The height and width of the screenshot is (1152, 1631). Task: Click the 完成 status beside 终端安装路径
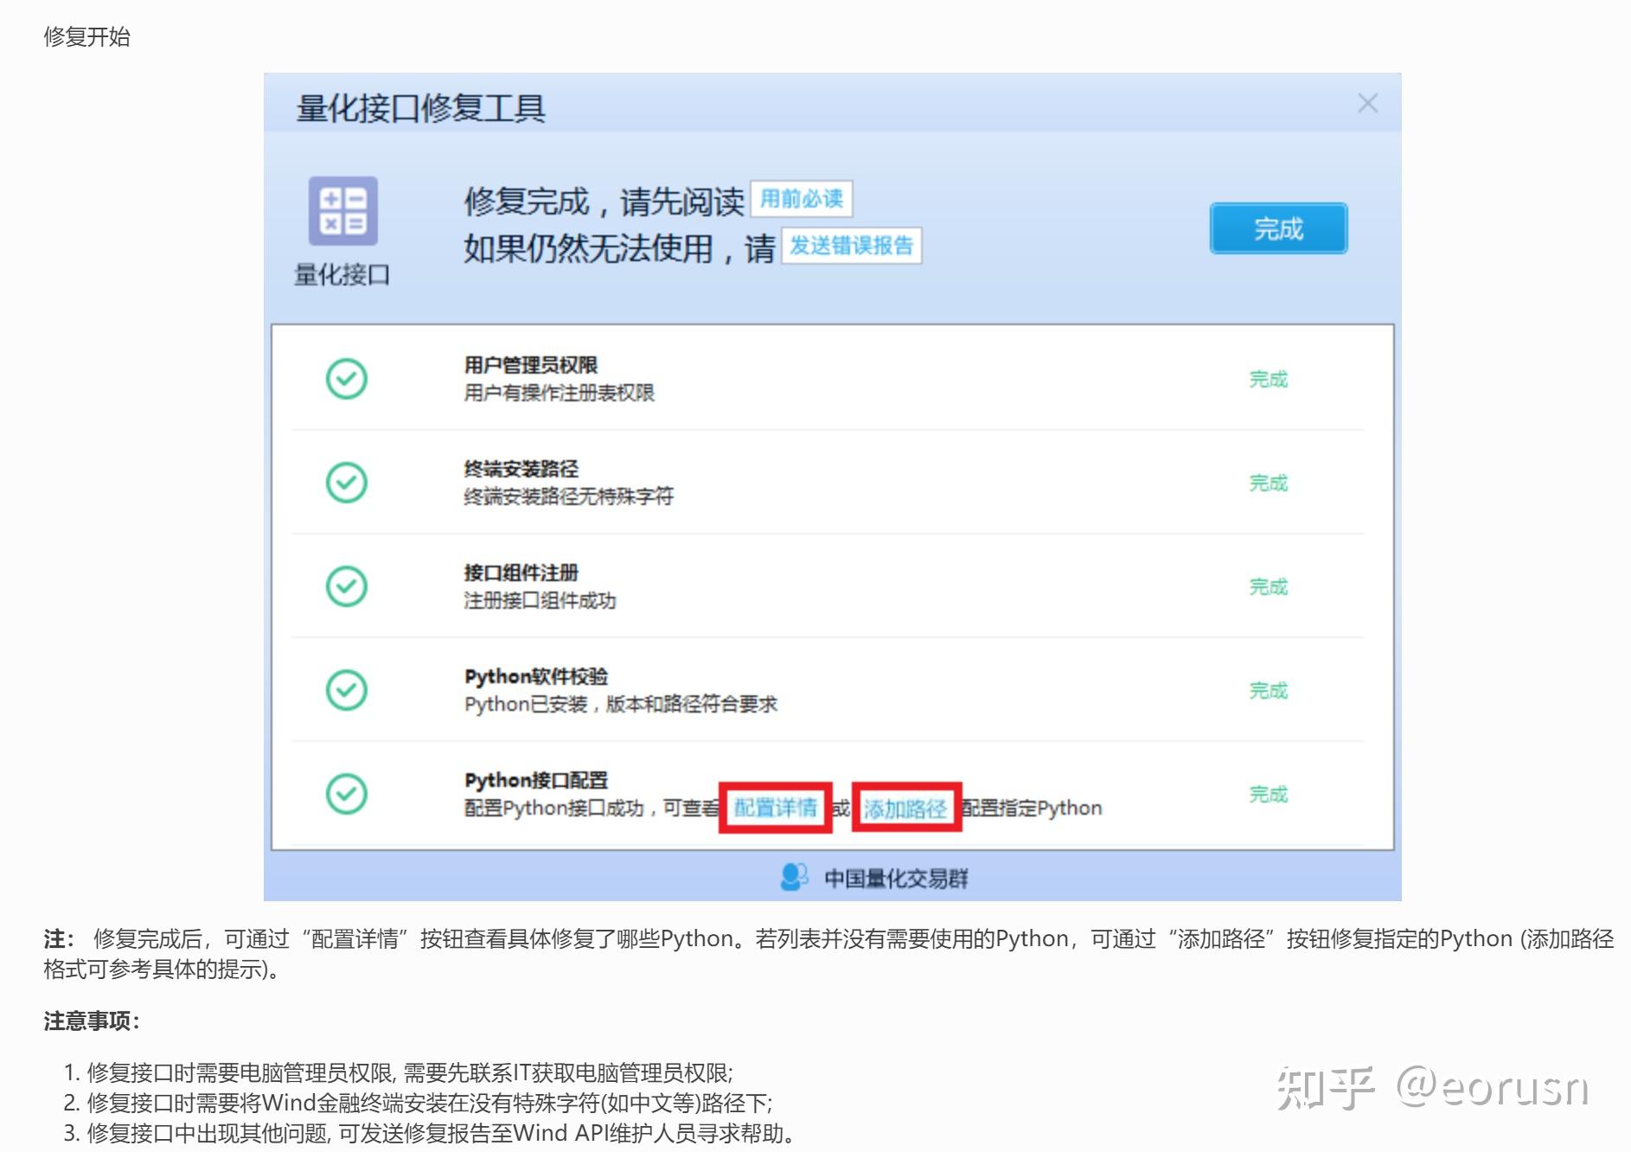tap(1268, 483)
